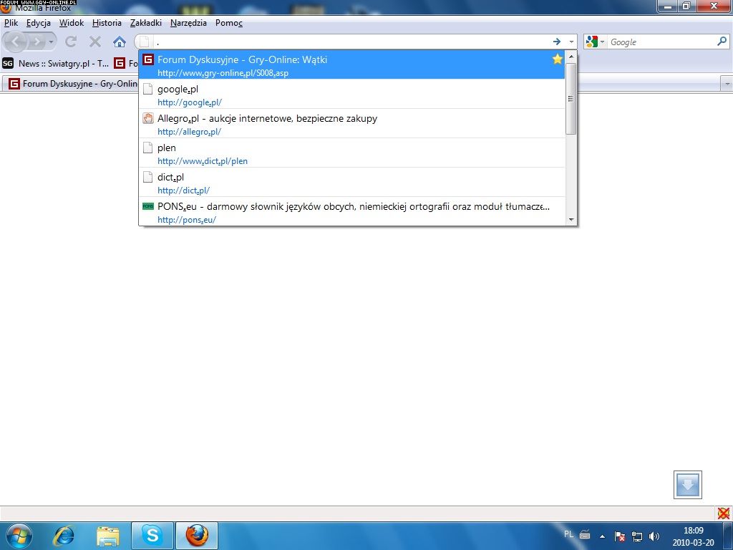Go to the Home page icon

coord(120,42)
